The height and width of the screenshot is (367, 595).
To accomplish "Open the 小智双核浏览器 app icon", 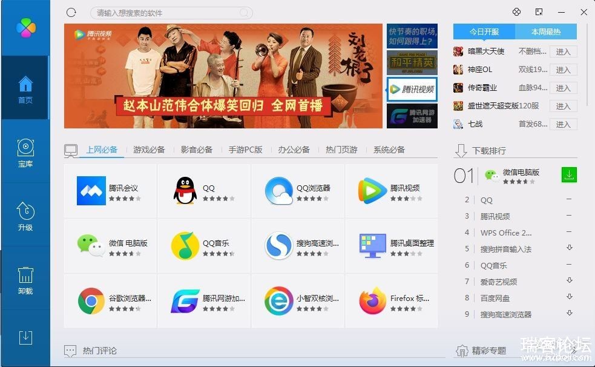I will [x=279, y=301].
